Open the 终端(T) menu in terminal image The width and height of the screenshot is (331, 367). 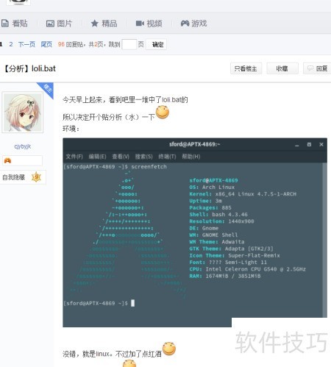[167, 157]
